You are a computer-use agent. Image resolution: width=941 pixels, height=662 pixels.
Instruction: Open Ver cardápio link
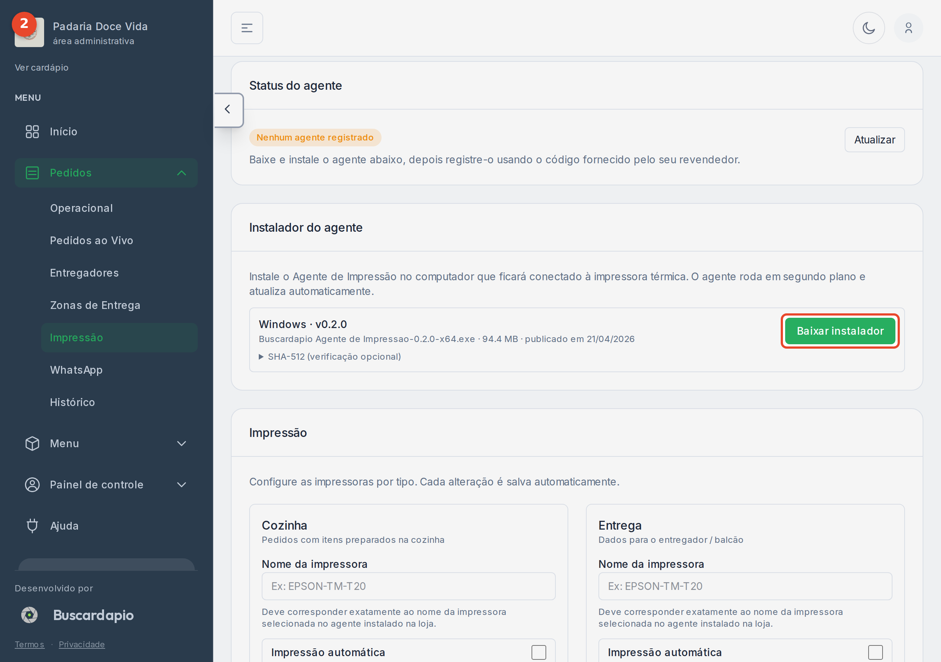[42, 67]
